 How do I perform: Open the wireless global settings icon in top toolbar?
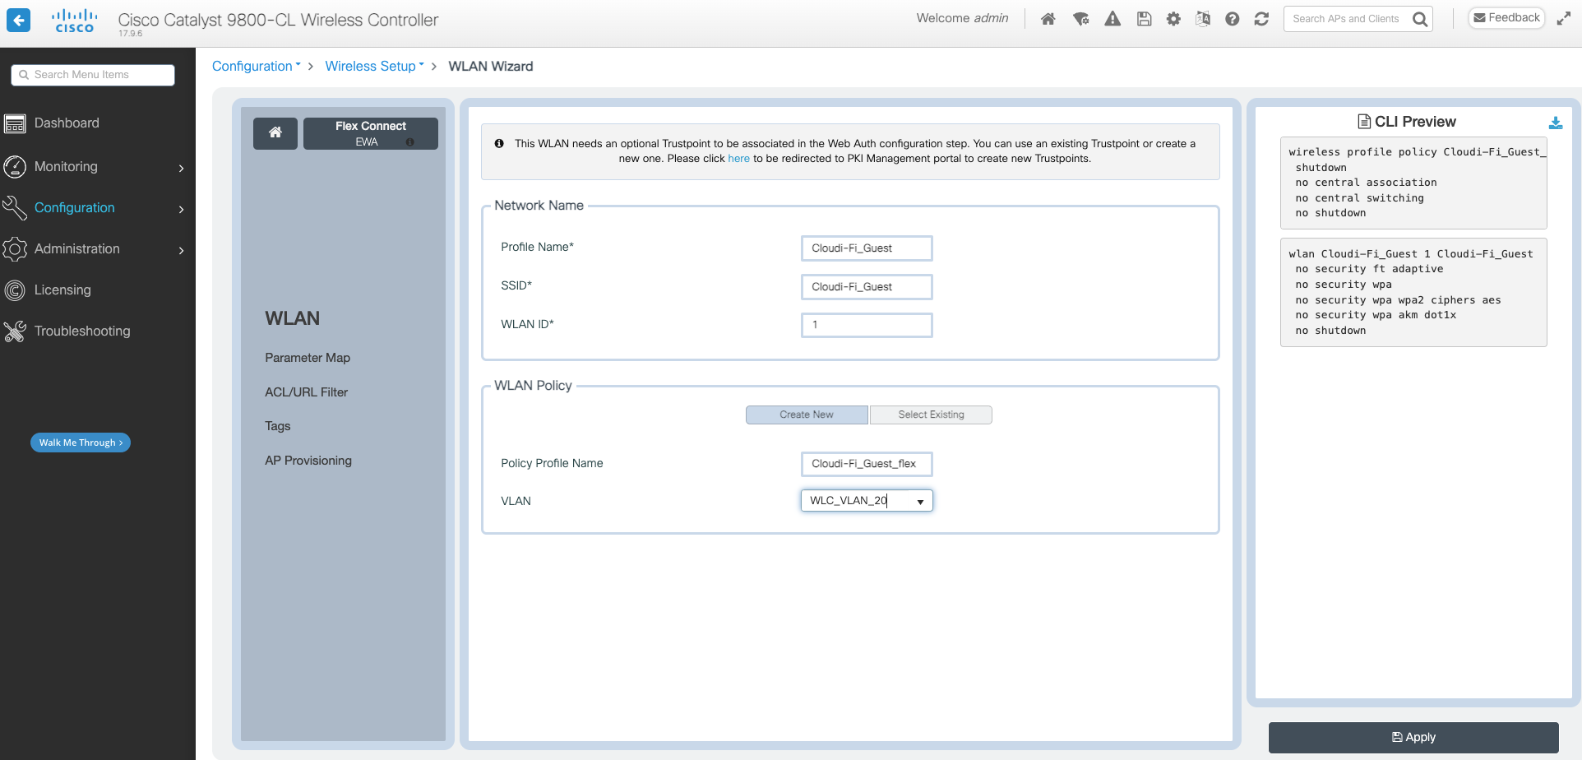[1081, 18]
